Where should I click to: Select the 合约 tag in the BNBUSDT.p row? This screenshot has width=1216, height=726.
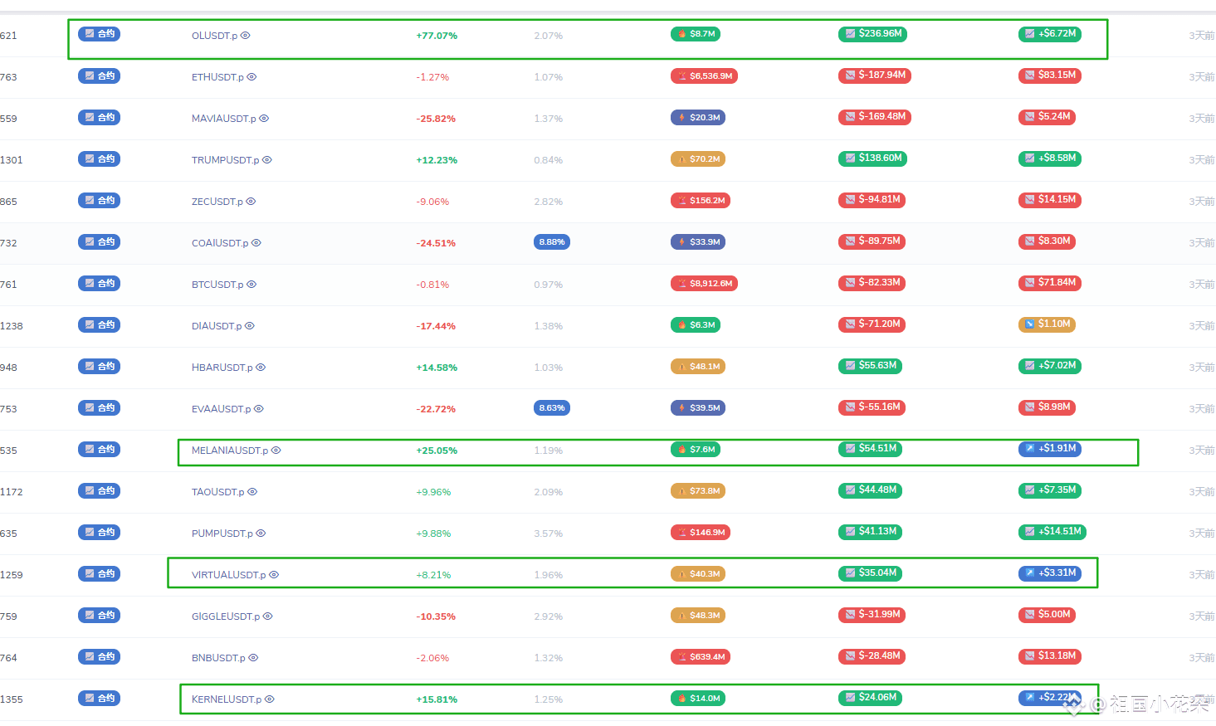coord(99,656)
